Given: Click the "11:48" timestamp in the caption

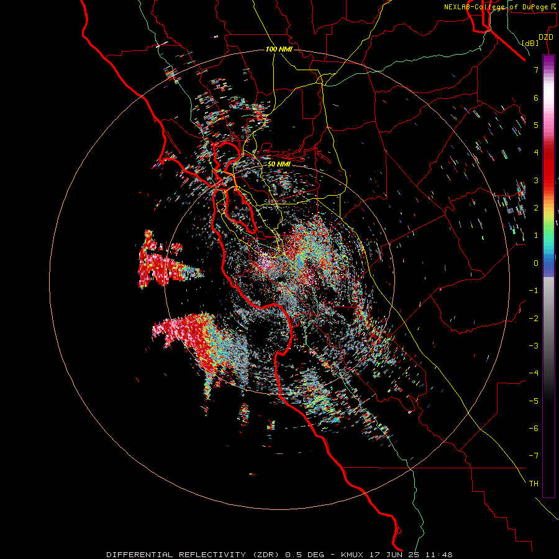Looking at the screenshot, I should click(x=439, y=555).
